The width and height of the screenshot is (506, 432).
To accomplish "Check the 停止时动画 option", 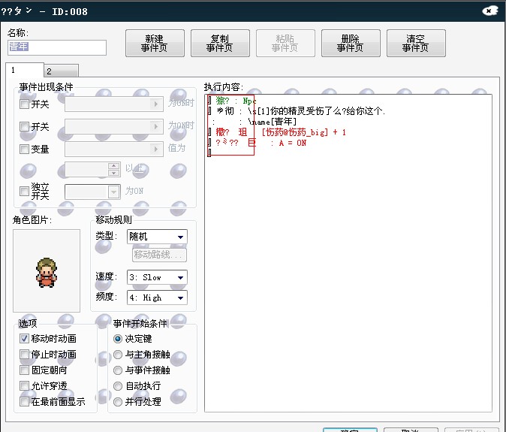I will [24, 354].
